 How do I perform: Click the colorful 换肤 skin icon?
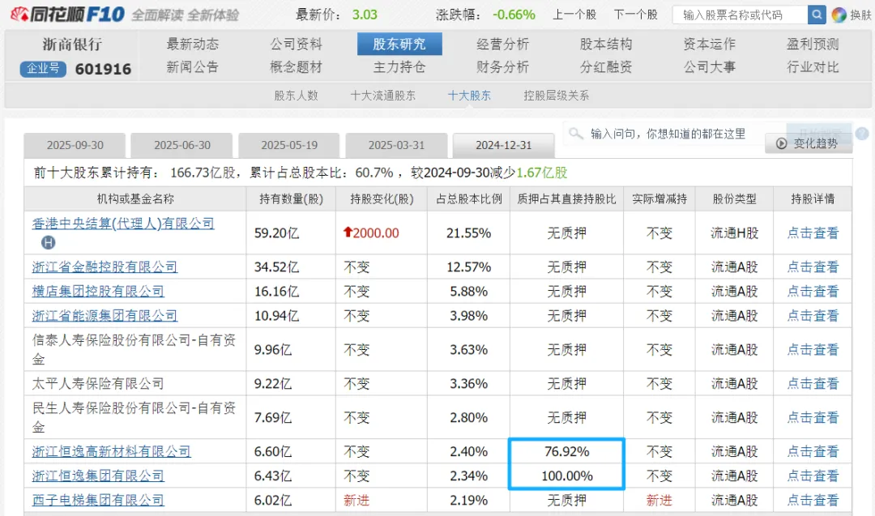coord(839,15)
